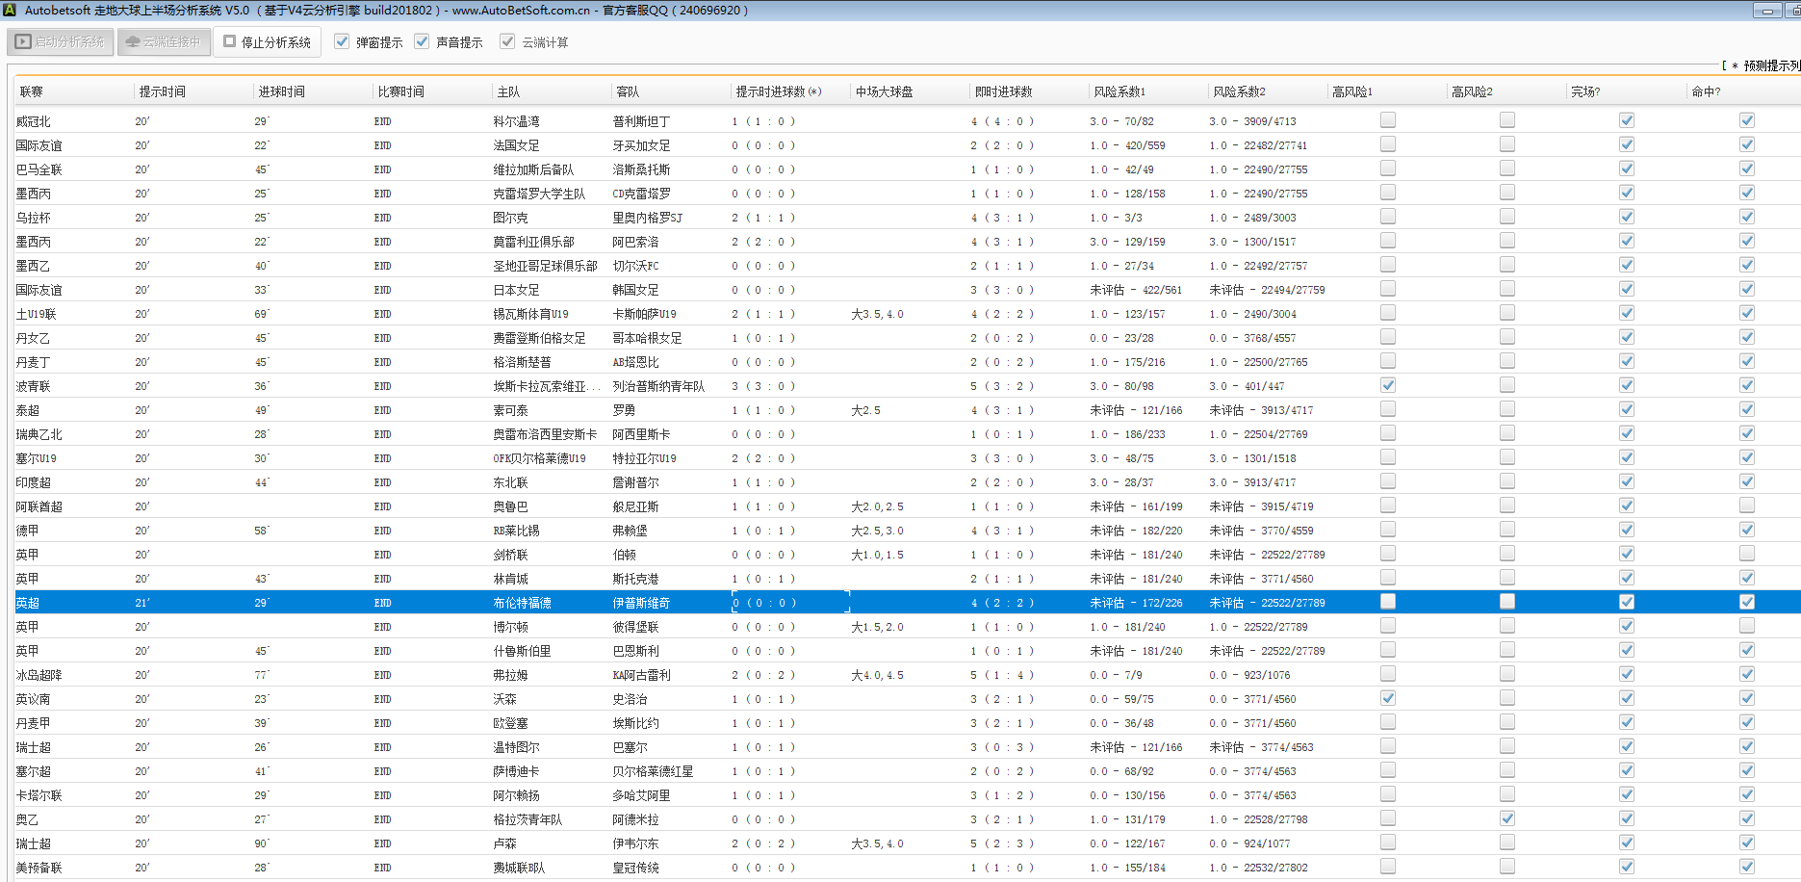Disable the 声音提示 checkbox
Screen dimensions: 1801x882
point(422,41)
